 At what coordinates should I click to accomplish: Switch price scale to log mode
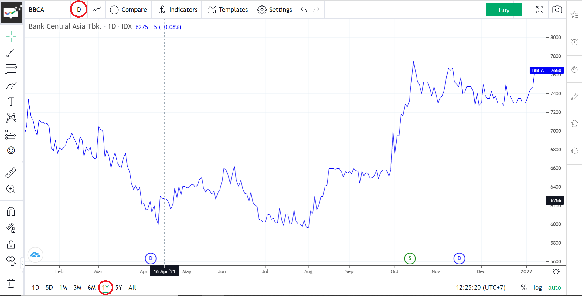[538, 287]
